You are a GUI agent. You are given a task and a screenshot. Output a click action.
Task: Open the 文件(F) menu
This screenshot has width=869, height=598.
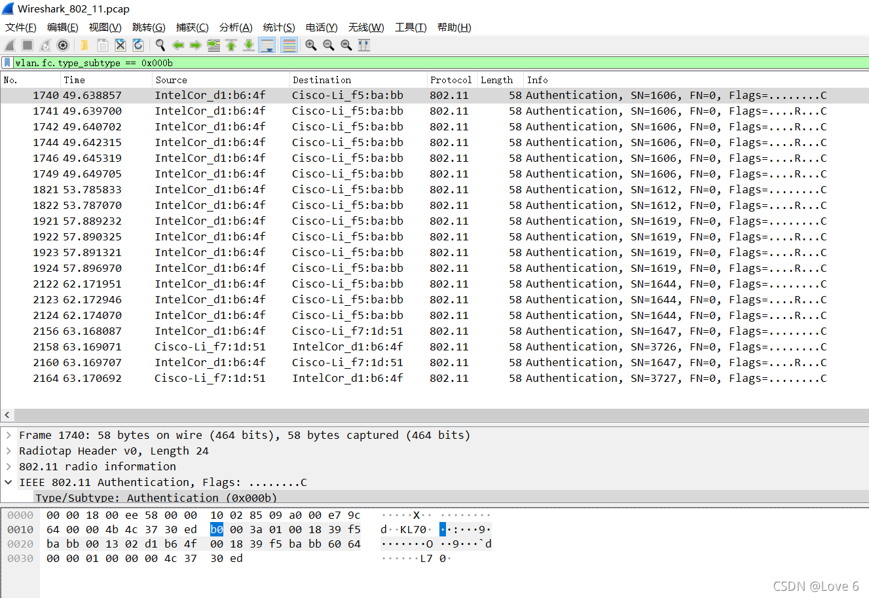[21, 28]
